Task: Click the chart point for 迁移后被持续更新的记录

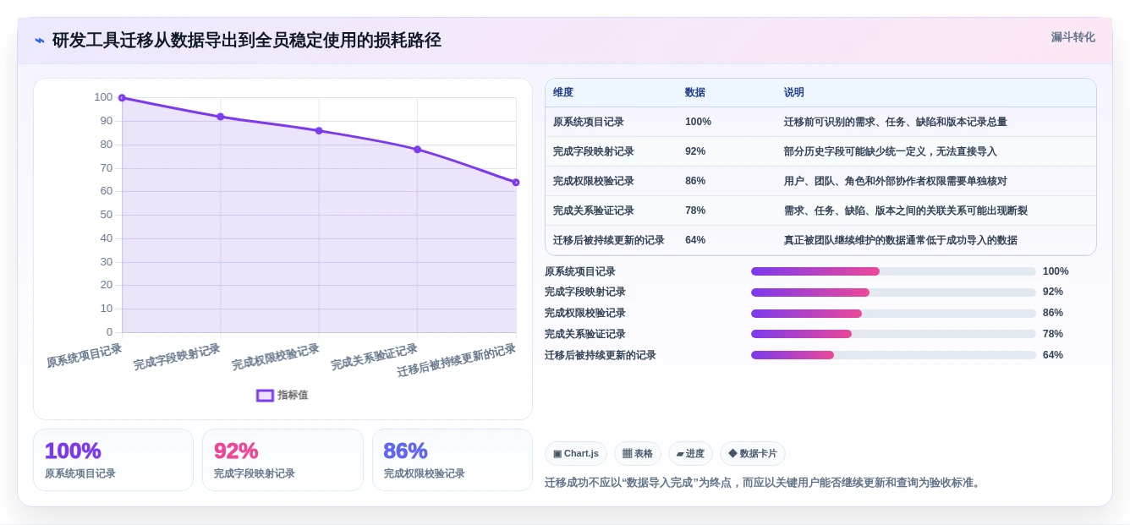Action: coord(516,183)
